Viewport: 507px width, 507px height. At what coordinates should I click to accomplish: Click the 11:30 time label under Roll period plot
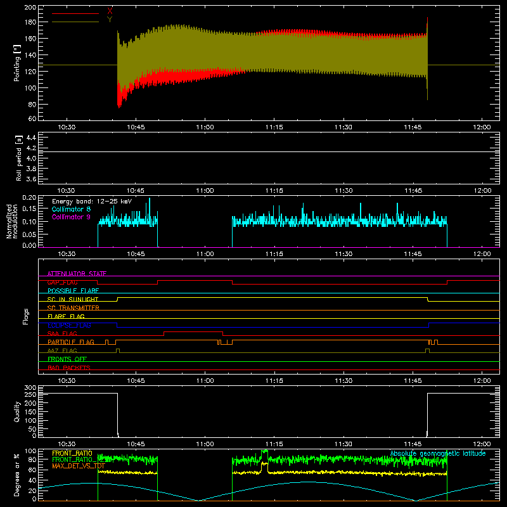coord(343,191)
